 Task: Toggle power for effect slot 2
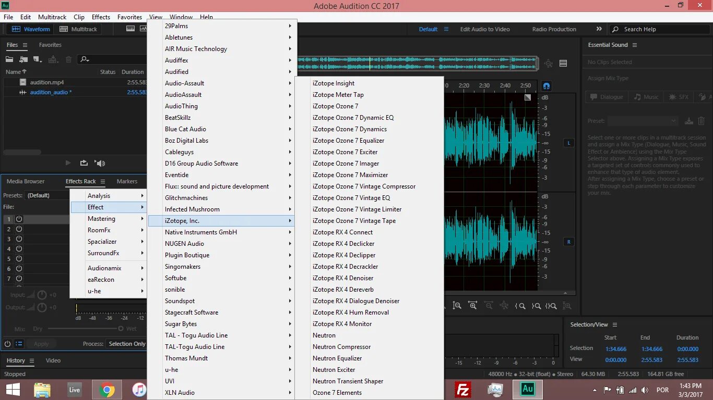pyautogui.click(x=19, y=229)
